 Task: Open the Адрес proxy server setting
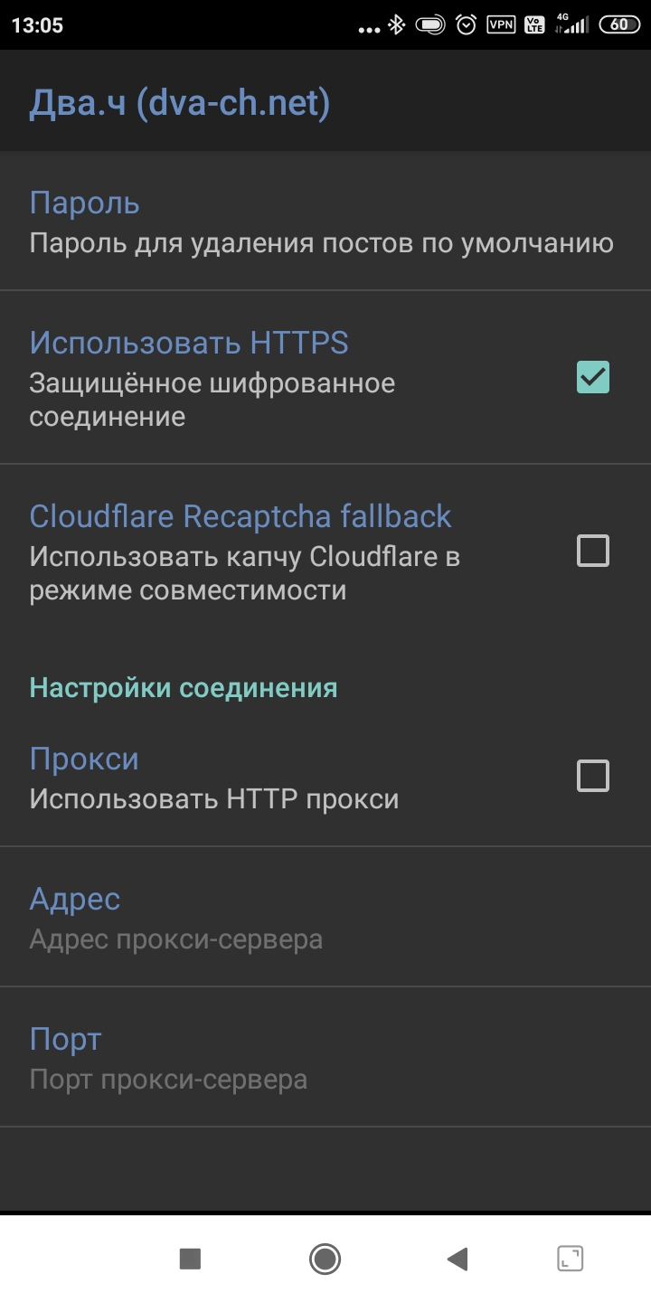tap(325, 917)
